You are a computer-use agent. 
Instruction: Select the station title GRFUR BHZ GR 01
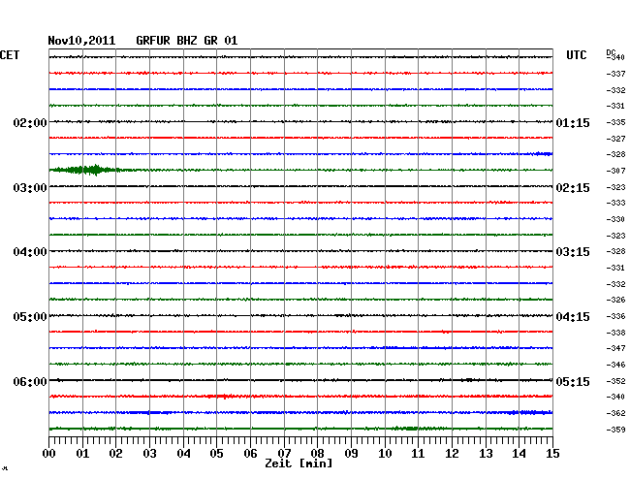pos(187,41)
